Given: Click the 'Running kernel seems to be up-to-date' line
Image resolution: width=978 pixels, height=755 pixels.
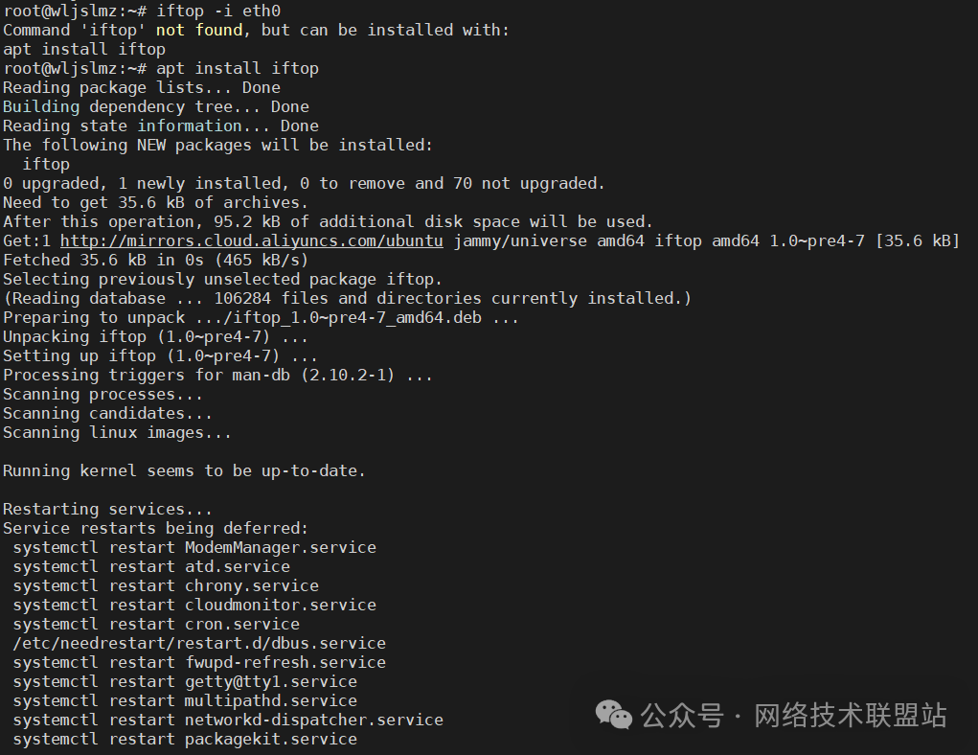Looking at the screenshot, I should [184, 470].
